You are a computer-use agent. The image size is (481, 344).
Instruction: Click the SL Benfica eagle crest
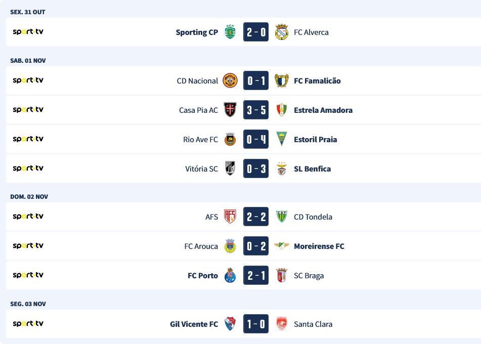(x=281, y=168)
